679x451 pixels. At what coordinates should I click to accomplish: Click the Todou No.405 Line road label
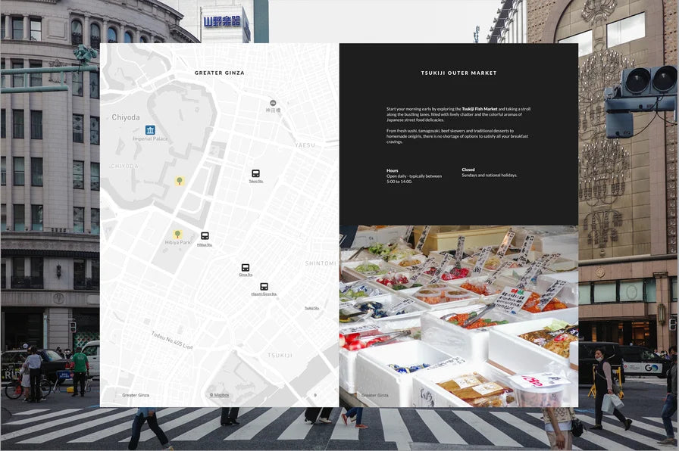171,340
